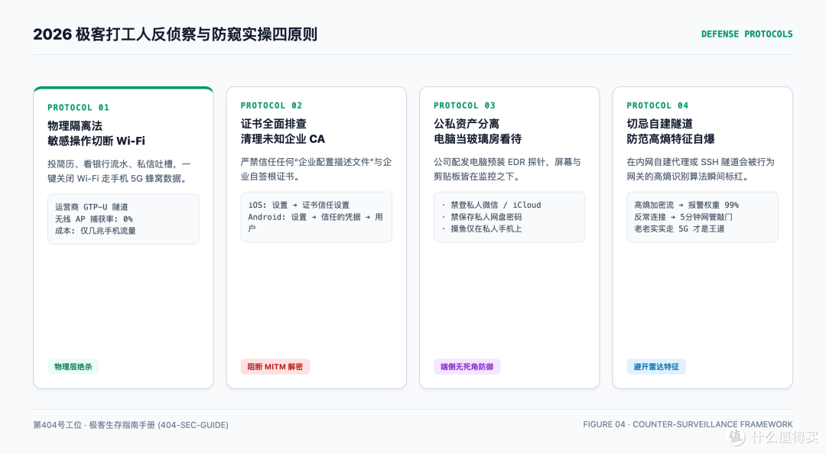Click the purple 端侧无死角防御 tag
This screenshot has height=454, width=826.
(x=467, y=367)
